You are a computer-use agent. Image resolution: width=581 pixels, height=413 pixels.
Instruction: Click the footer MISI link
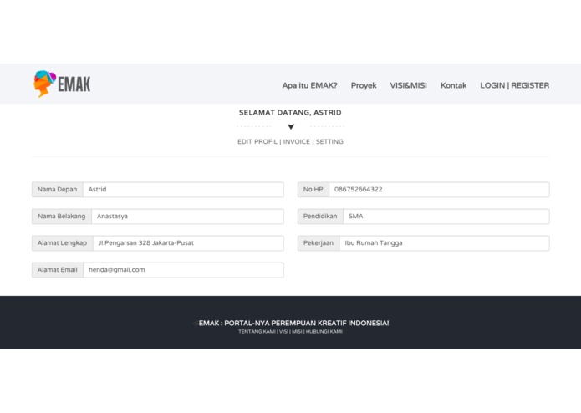pyautogui.click(x=297, y=332)
